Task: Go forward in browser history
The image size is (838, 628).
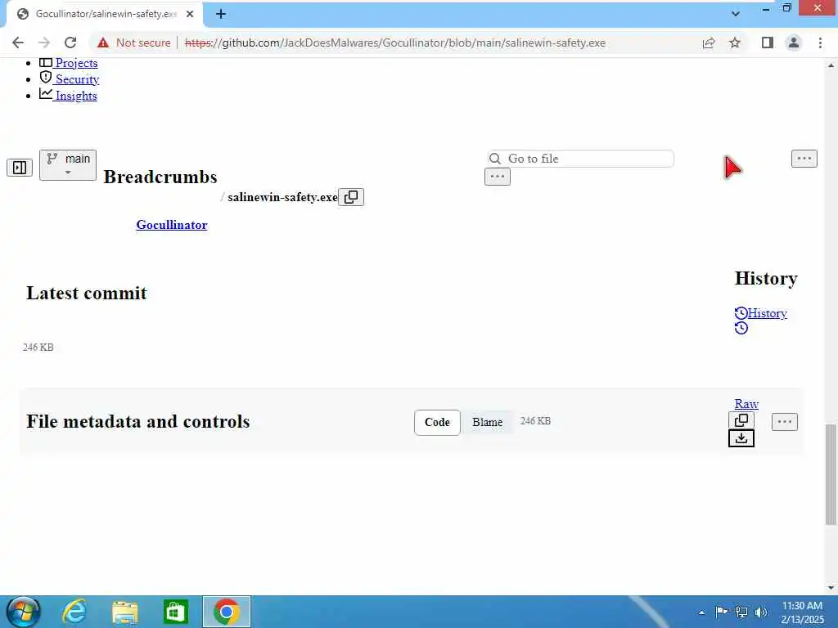Action: tap(44, 43)
